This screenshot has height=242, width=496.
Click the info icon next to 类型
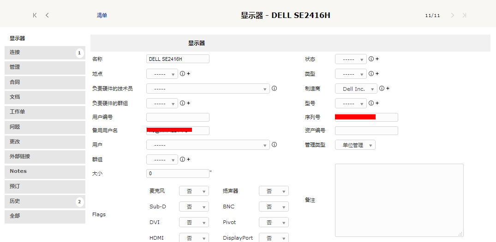371,74
